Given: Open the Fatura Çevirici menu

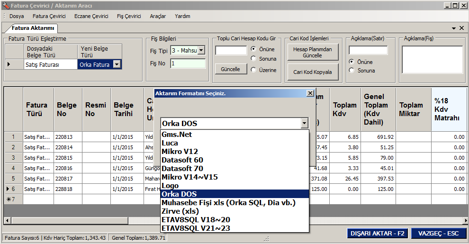Looking at the screenshot, I should (x=49, y=16).
